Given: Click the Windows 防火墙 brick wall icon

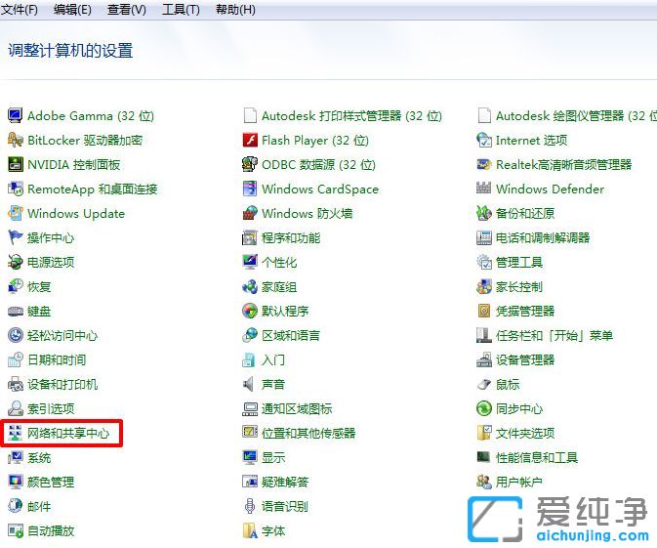Looking at the screenshot, I should coord(250,213).
